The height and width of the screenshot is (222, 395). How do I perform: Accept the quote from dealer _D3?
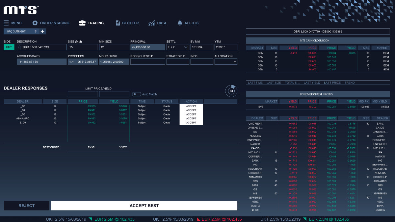191,106
